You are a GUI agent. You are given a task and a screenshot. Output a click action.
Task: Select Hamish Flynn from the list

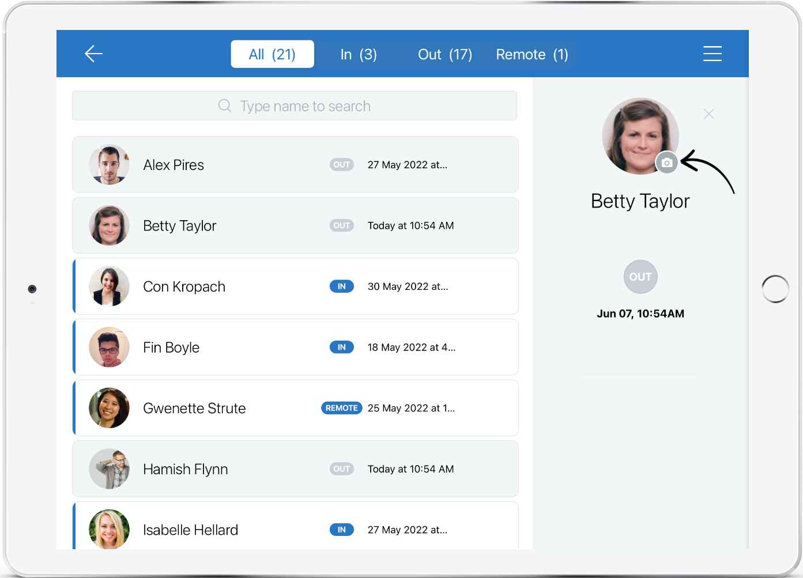click(295, 469)
